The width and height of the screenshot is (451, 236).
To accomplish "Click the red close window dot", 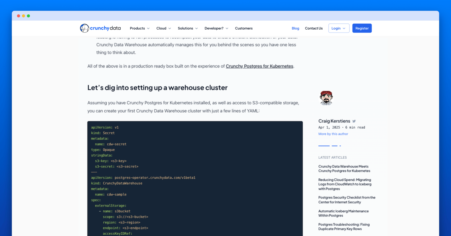I will (18, 16).
